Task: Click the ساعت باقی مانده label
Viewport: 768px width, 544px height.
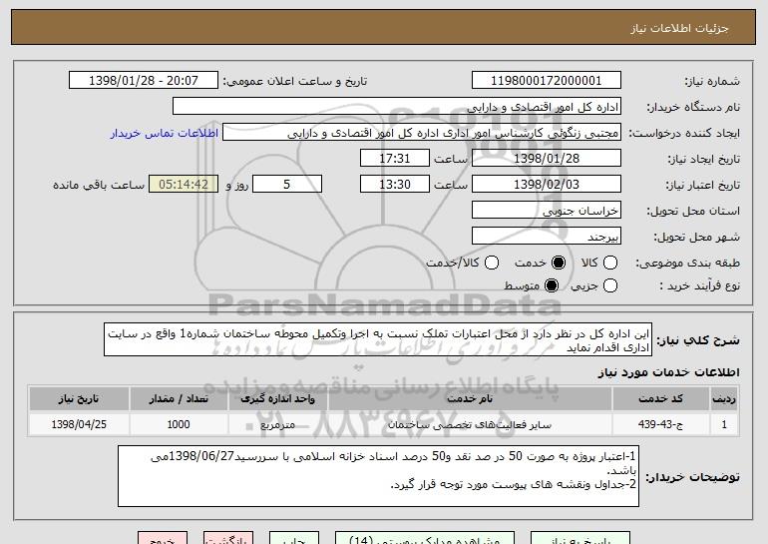Action: pyautogui.click(x=99, y=185)
